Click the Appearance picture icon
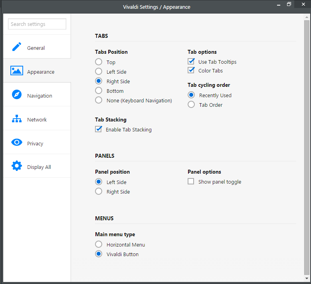This screenshot has height=284, width=311. (x=17, y=71)
